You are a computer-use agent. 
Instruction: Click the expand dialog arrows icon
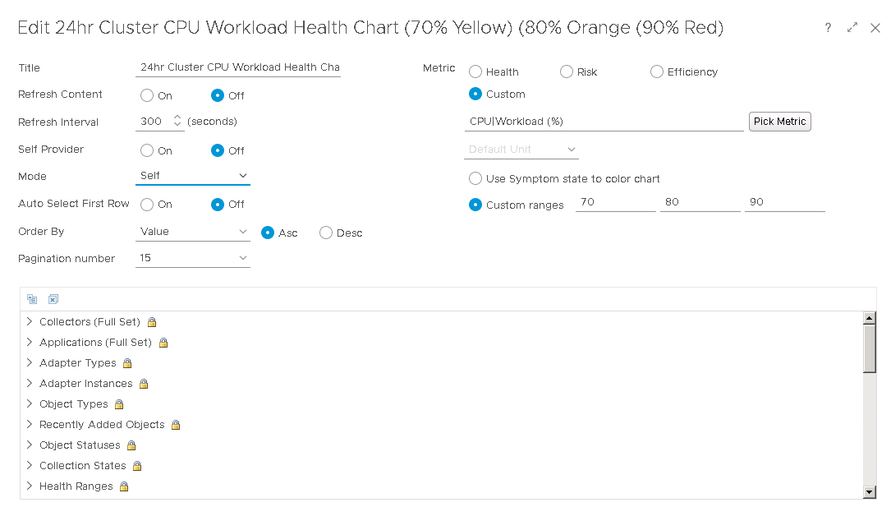pyautogui.click(x=852, y=28)
